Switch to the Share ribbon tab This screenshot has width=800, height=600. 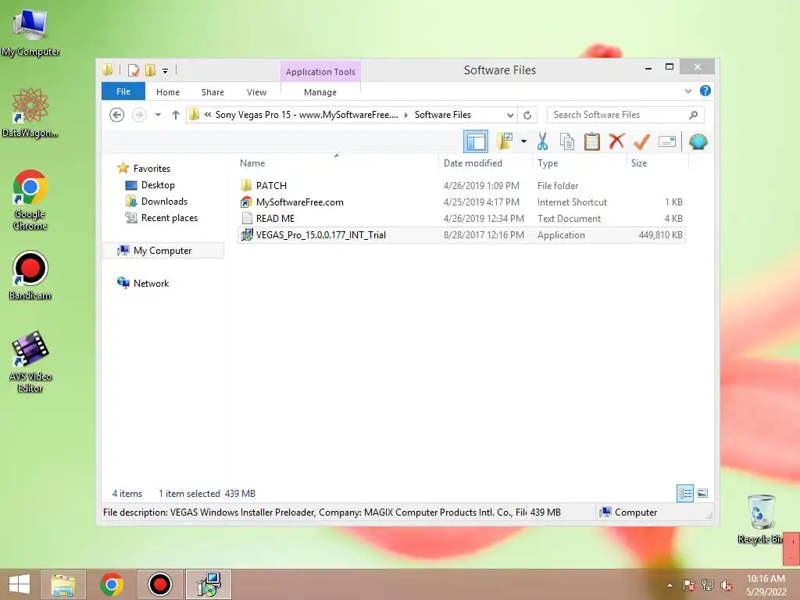coord(212,92)
